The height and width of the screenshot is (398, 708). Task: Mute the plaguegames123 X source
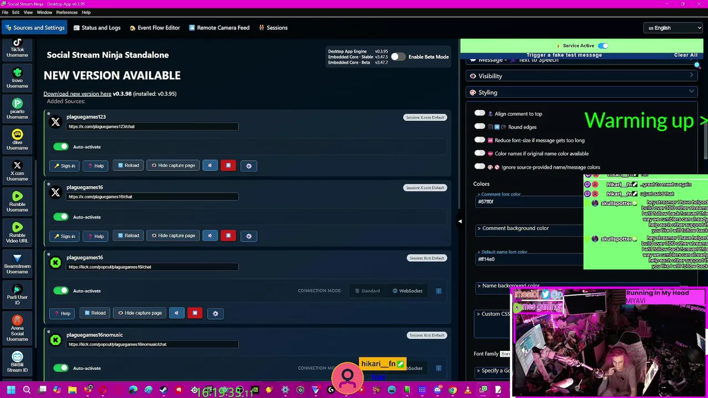pos(210,165)
